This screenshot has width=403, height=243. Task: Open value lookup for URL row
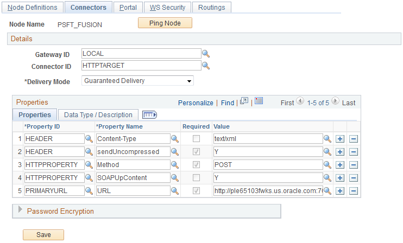point(328,191)
